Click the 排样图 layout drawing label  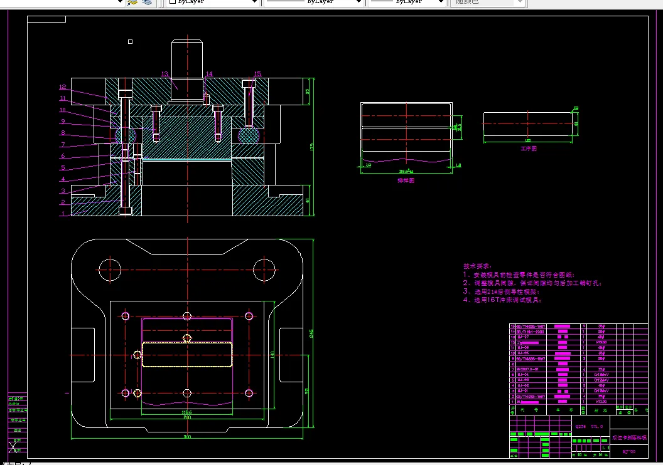(406, 180)
